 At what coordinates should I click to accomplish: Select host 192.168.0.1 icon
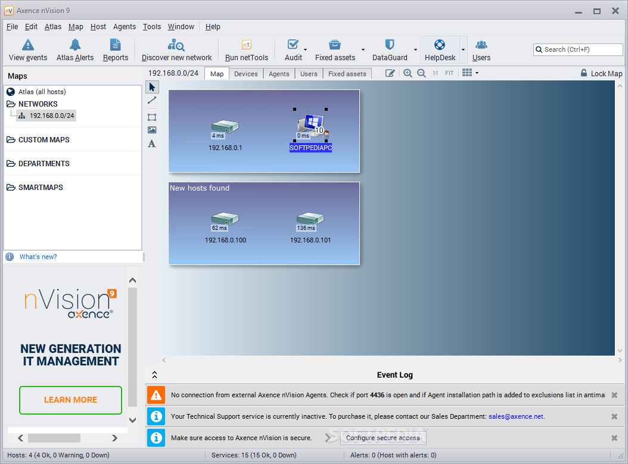coord(225,126)
